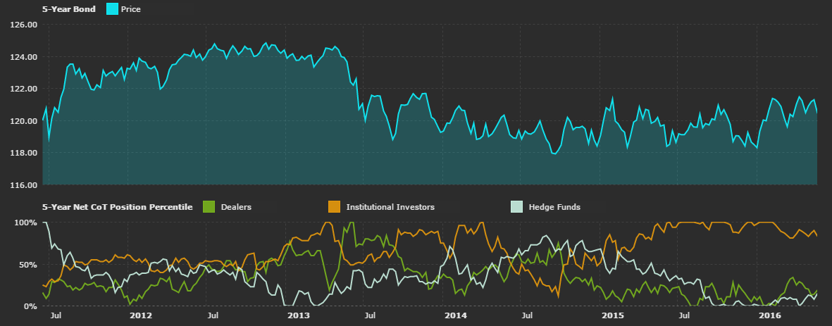This screenshot has width=832, height=326.
Task: Click the 124.00 price axis label
Action: point(24,57)
